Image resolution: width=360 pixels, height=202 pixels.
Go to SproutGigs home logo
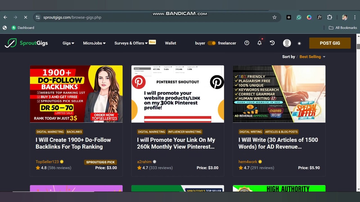point(26,43)
